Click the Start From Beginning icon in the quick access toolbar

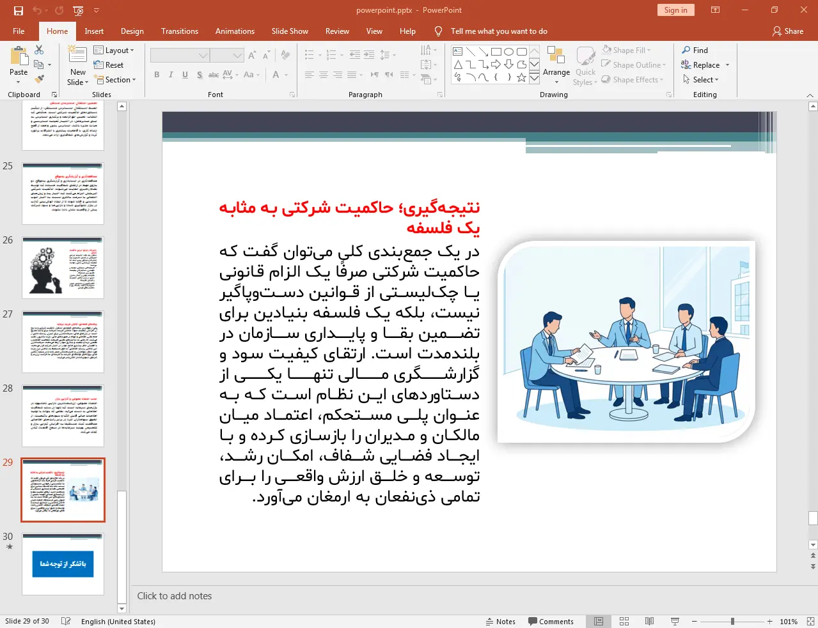(x=78, y=10)
